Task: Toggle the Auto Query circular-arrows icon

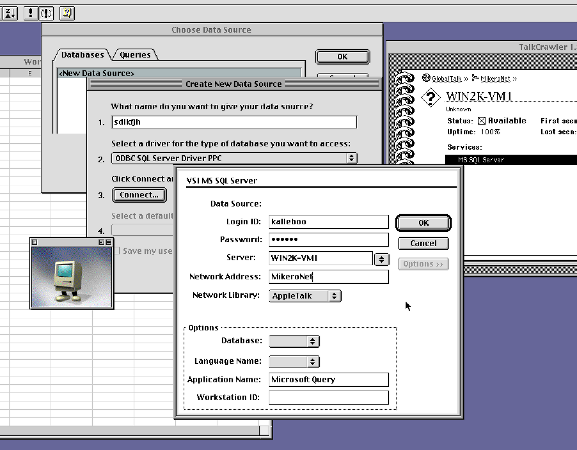Action: tap(46, 13)
